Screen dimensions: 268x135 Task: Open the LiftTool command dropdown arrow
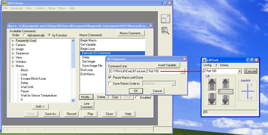click(x=240, y=71)
